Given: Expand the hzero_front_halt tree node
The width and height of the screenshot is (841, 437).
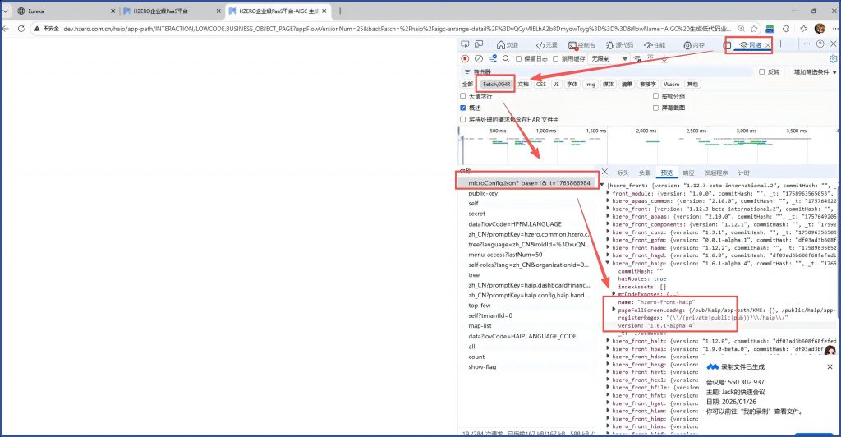Looking at the screenshot, I should (608, 341).
